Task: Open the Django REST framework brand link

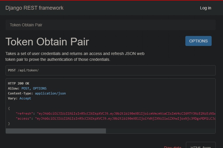Action: 34,8
